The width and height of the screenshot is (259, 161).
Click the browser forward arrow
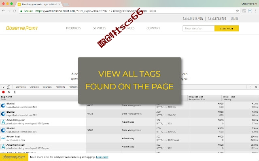9,11
